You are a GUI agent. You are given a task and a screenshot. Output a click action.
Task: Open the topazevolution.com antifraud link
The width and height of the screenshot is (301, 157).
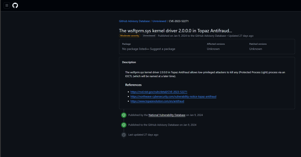[x=157, y=101]
